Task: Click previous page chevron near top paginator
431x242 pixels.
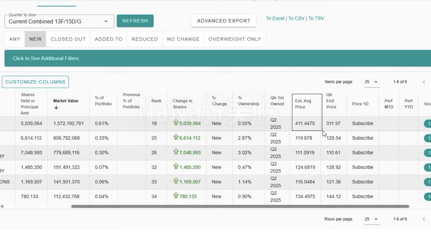Action: [424, 82]
